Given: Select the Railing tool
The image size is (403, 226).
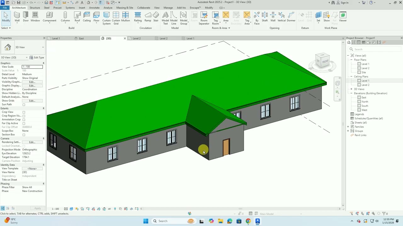Looking at the screenshot, I should (x=138, y=17).
